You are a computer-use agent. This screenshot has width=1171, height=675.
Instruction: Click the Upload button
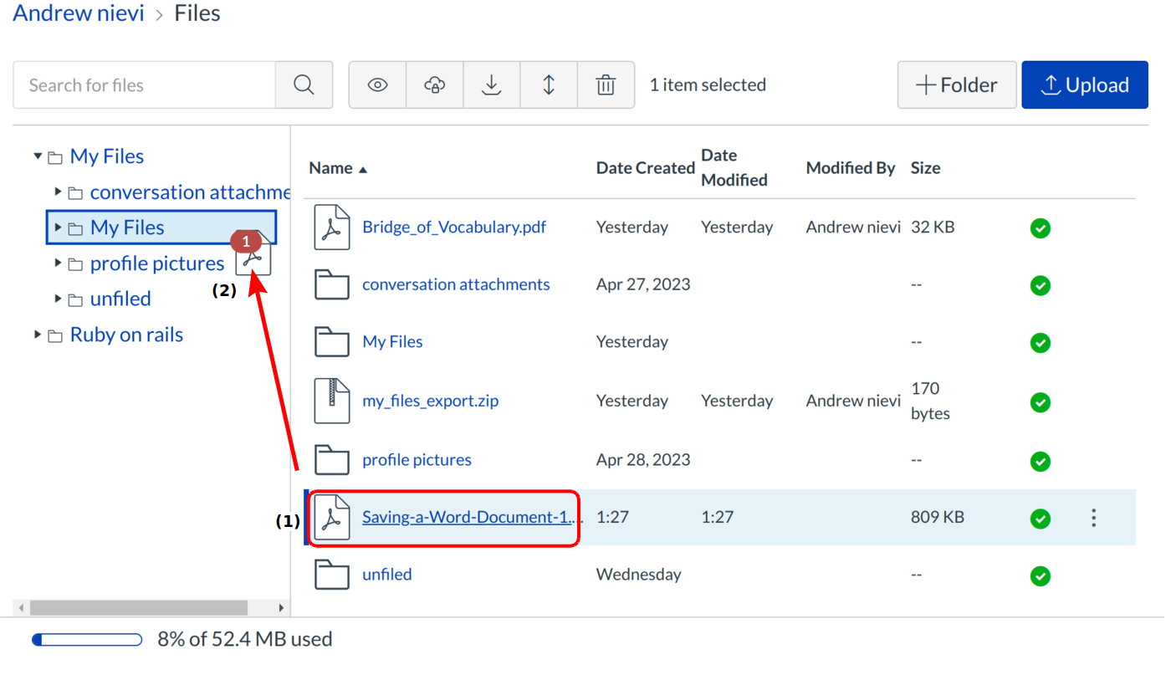[x=1084, y=84]
